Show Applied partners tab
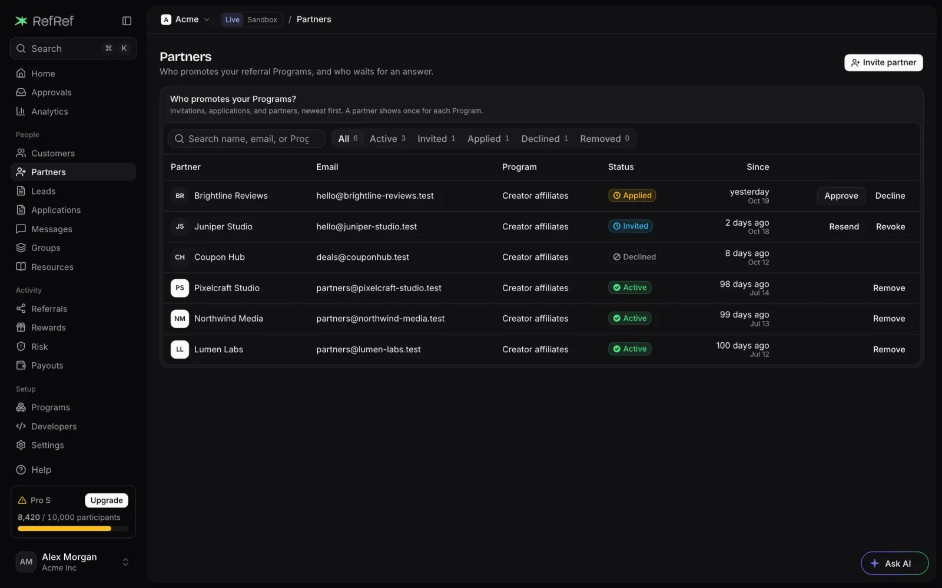Image resolution: width=942 pixels, height=588 pixels. pyautogui.click(x=488, y=139)
